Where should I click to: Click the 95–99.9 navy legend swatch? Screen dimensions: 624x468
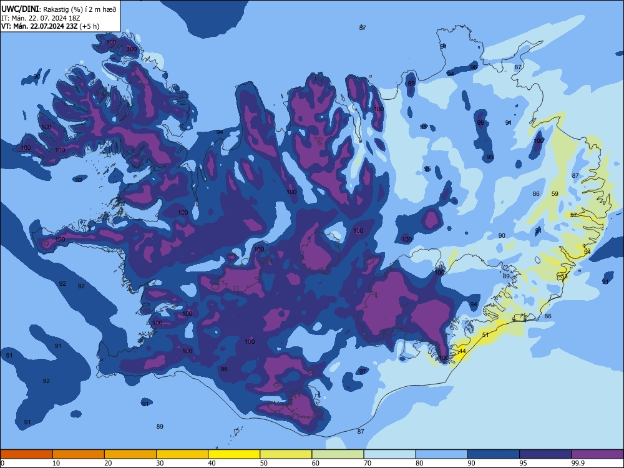[x=545, y=454]
